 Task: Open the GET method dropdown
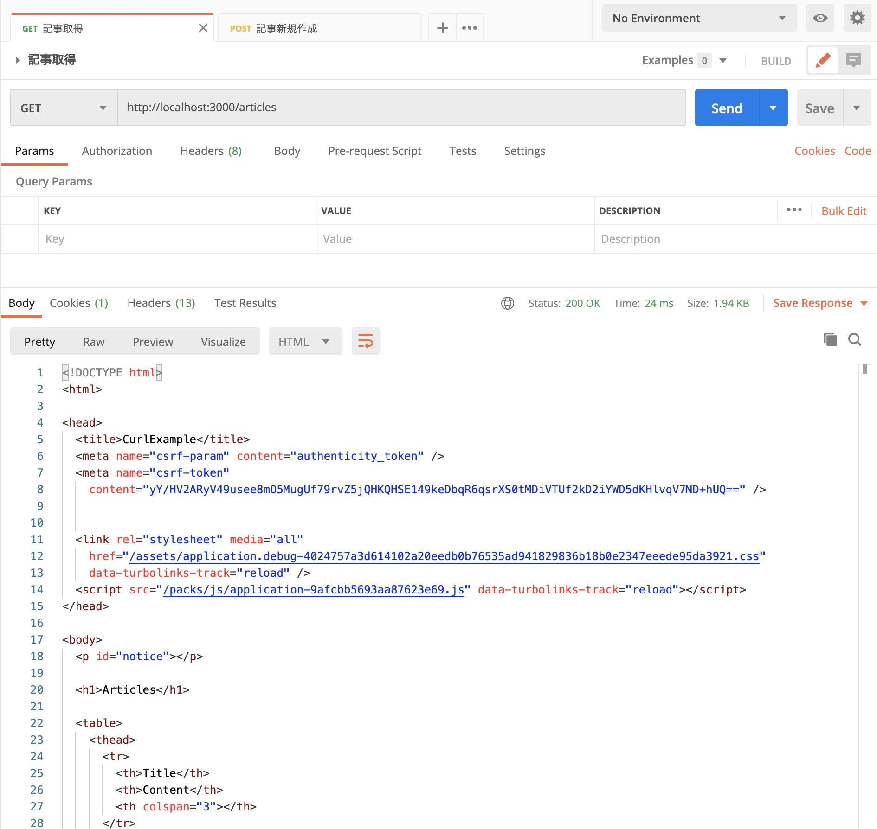[64, 108]
